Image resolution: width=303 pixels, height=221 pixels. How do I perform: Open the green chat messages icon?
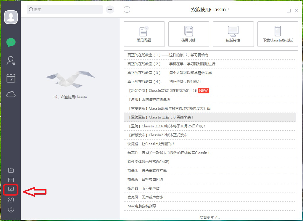pyautogui.click(x=11, y=42)
